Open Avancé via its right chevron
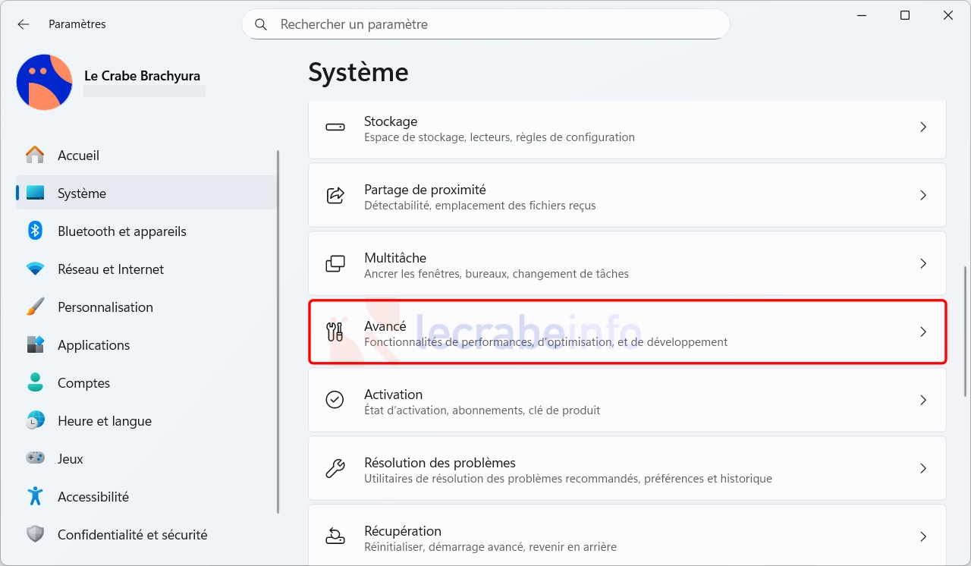 pyautogui.click(x=923, y=332)
